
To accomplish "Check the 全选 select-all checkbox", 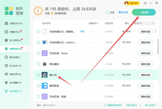I will tap(107, 12).
